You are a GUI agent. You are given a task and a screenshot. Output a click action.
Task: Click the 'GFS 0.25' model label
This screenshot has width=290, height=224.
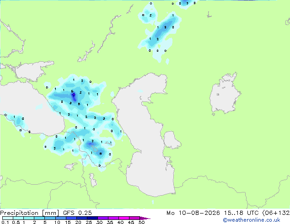click(77, 213)
